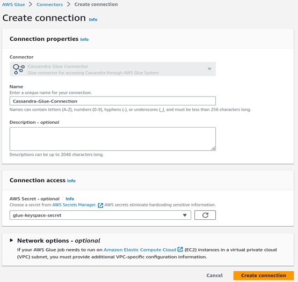The height and width of the screenshot is (282, 298).
Task: Go to AWS Glue breadcrumb
Action: (13, 4)
